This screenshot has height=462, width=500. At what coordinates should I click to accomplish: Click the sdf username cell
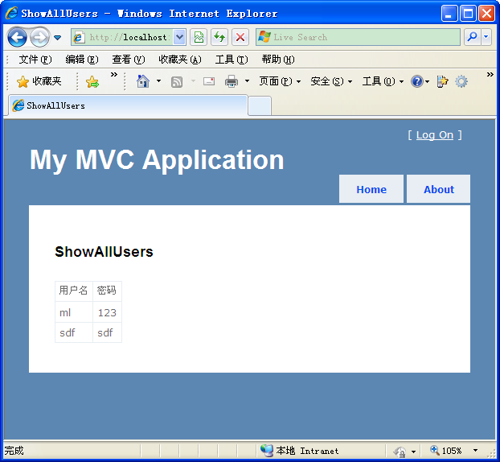click(x=73, y=332)
